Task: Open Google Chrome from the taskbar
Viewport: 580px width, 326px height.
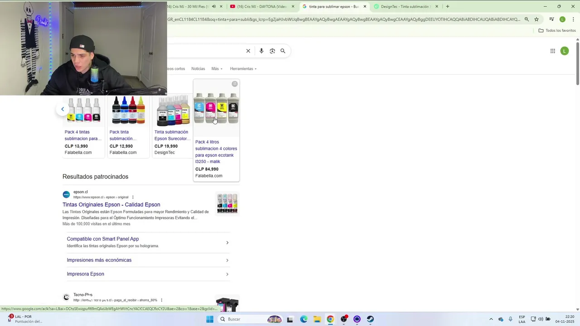Action: pyautogui.click(x=330, y=319)
